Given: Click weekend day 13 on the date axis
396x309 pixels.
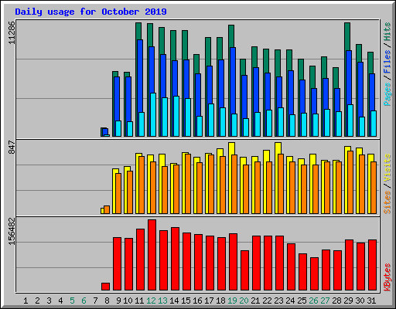Looking at the screenshot, I should 162,301.
